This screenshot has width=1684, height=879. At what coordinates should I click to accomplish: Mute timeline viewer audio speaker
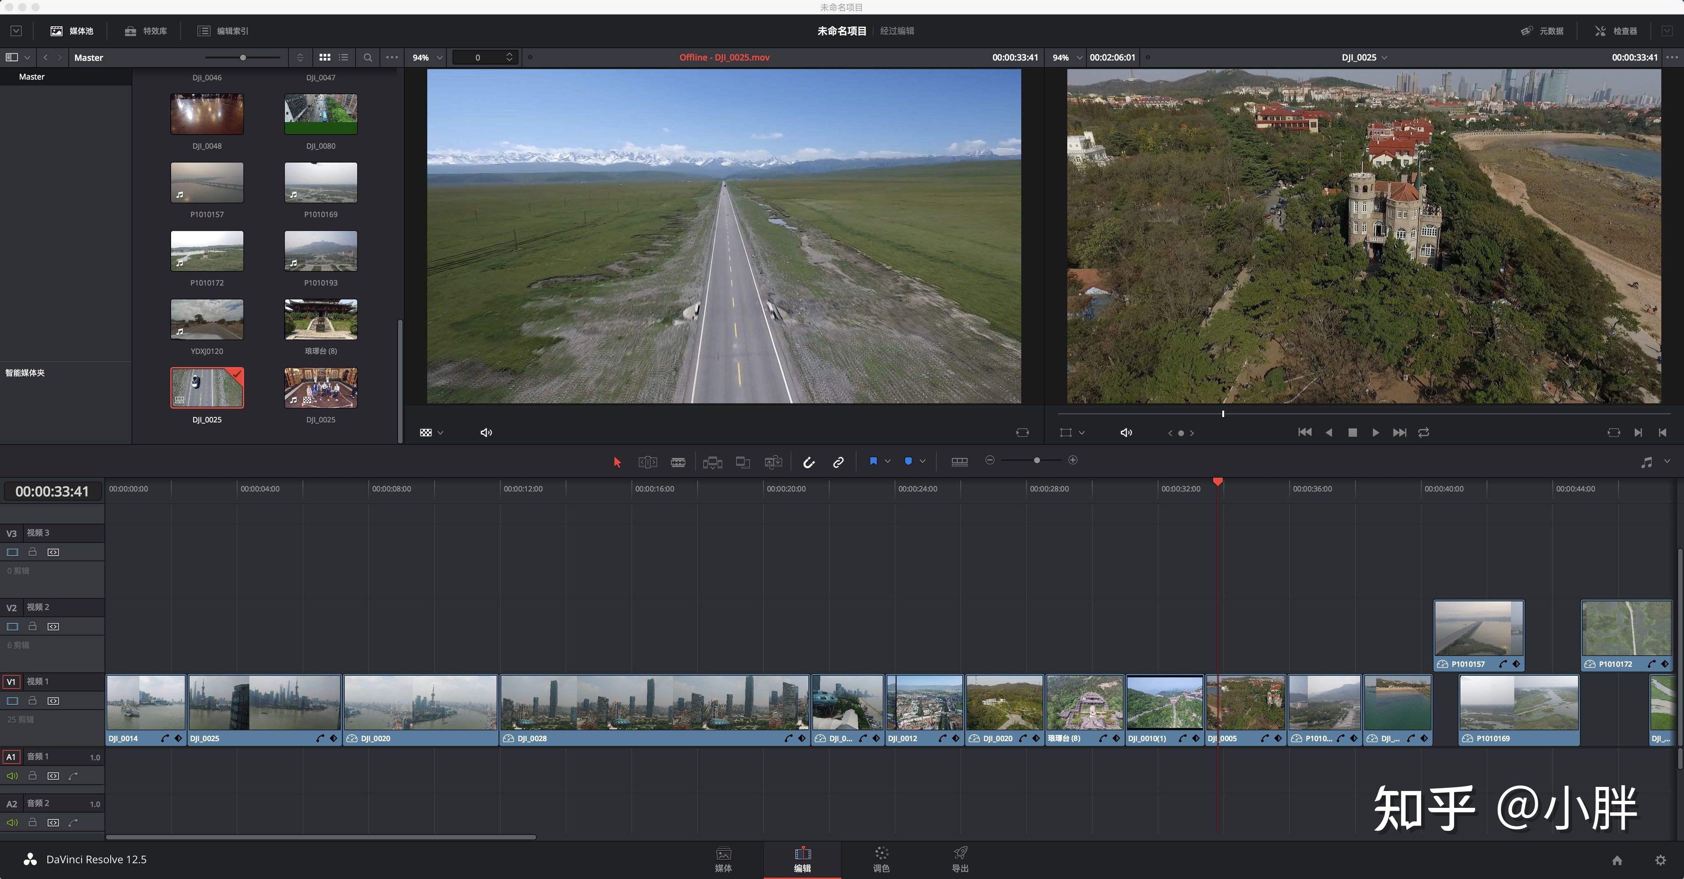1126,432
